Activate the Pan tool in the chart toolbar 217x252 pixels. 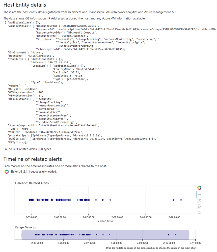pyautogui.click(x=200, y=194)
